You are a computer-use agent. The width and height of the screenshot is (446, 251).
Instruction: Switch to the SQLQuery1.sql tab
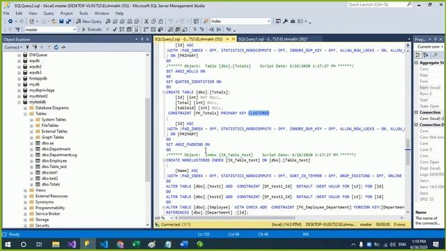tap(272, 39)
